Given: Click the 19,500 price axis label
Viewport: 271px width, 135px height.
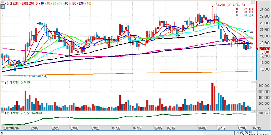Looking at the screenshot, I should (x=264, y=56).
